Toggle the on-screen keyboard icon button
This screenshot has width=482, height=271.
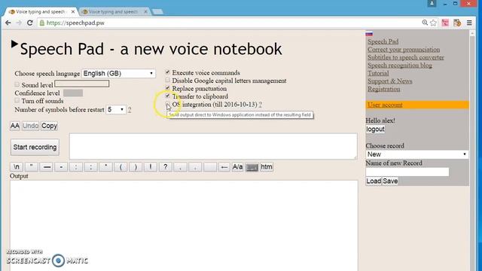[252, 167]
